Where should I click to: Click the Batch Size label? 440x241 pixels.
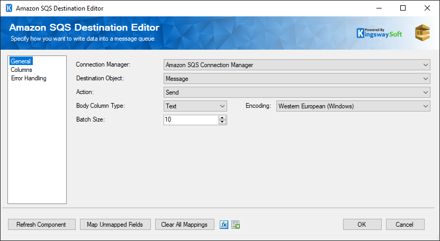tap(91, 119)
